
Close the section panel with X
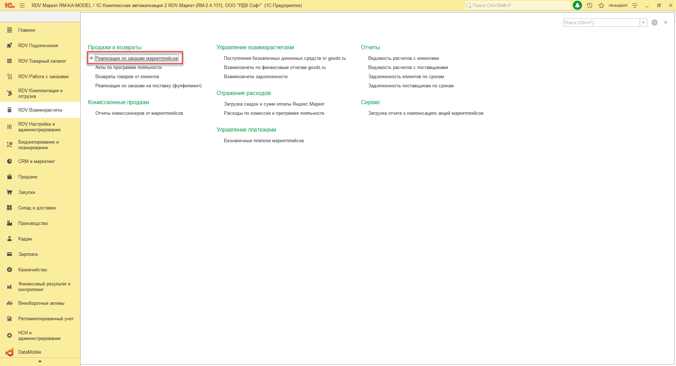coord(665,23)
